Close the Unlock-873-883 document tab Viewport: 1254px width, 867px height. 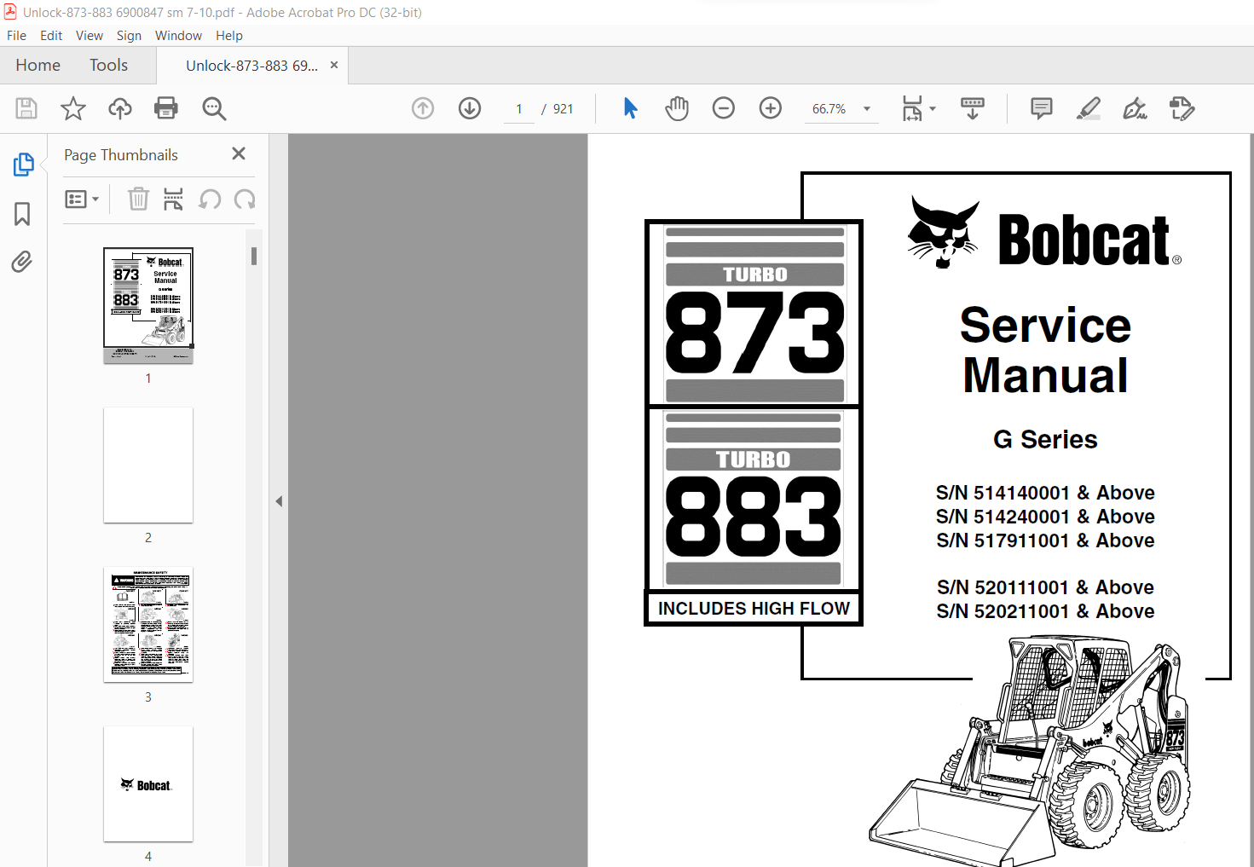[334, 65]
